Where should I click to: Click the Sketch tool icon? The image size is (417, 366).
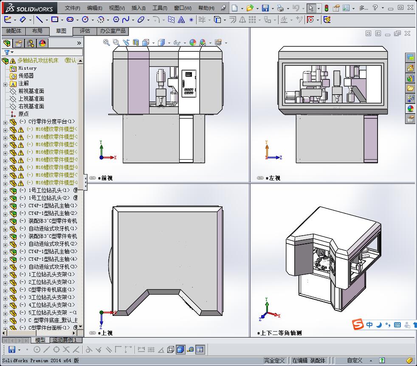coord(8,20)
